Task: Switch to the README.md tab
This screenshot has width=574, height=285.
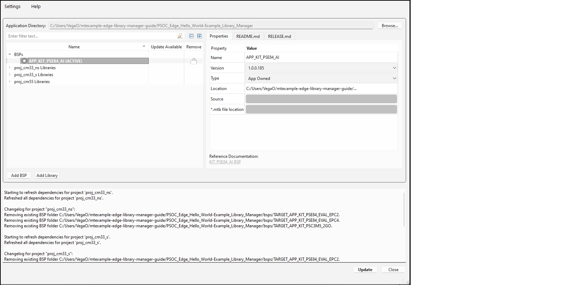Action: pyautogui.click(x=248, y=36)
